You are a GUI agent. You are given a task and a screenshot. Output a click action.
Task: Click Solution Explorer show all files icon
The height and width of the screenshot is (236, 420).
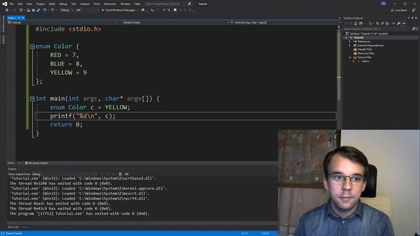coord(387,24)
